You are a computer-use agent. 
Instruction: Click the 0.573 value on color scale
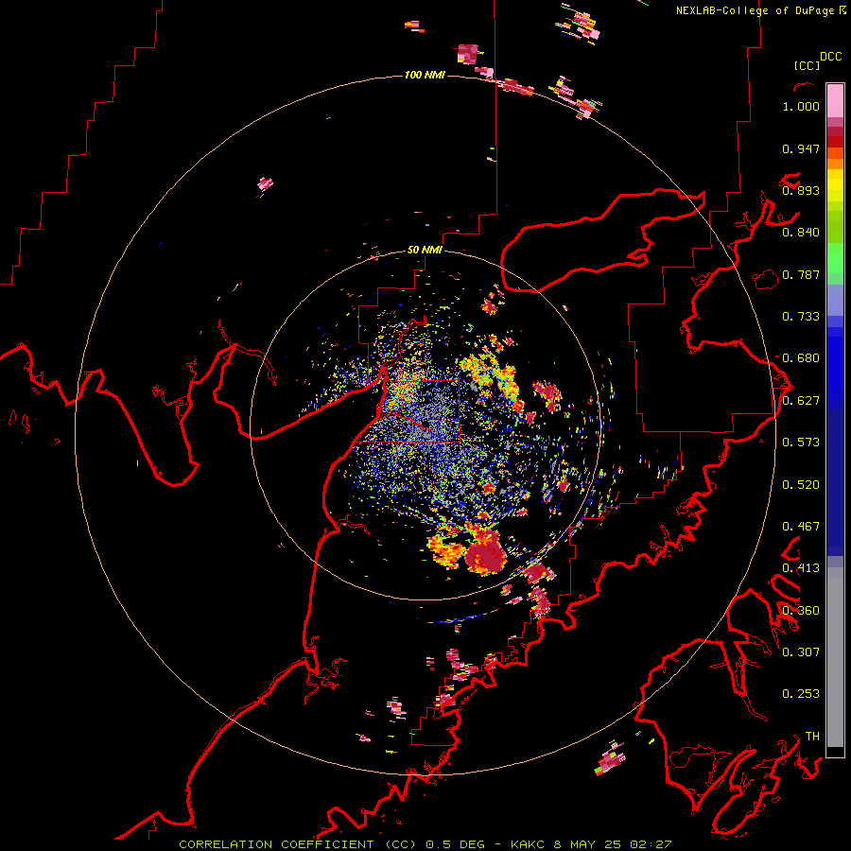pyautogui.click(x=801, y=443)
